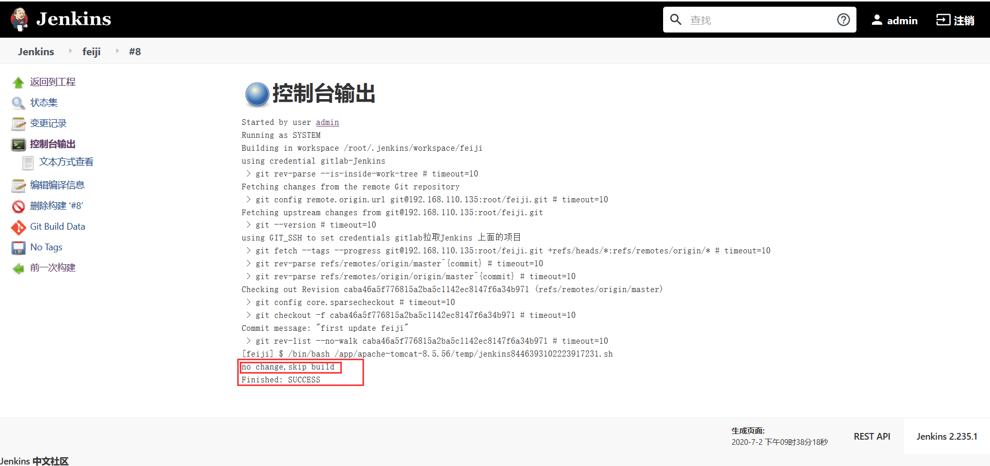The height and width of the screenshot is (466, 990).
Task: Go to Jenkins breadcrumb root
Action: tap(36, 52)
